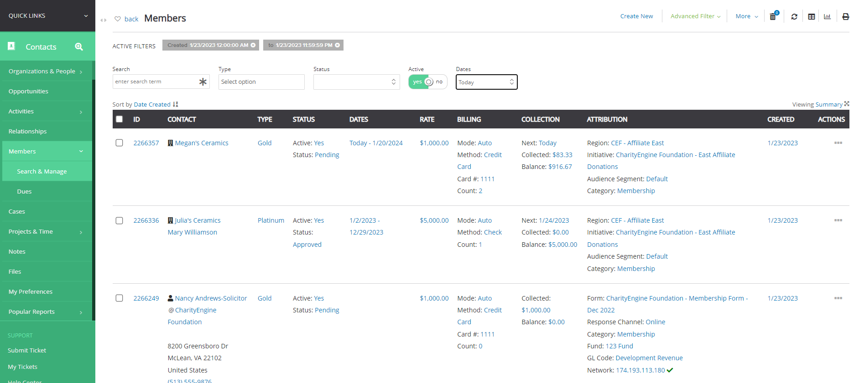Sort by the CONTACT column header

[x=182, y=119]
